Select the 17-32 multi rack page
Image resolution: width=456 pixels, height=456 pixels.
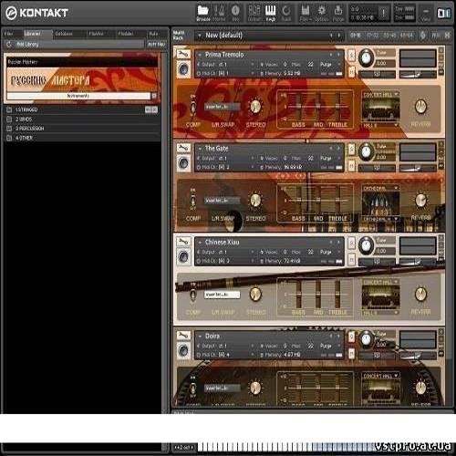pyautogui.click(x=372, y=36)
